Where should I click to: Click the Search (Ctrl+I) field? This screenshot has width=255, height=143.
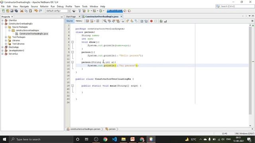click(x=235, y=6)
